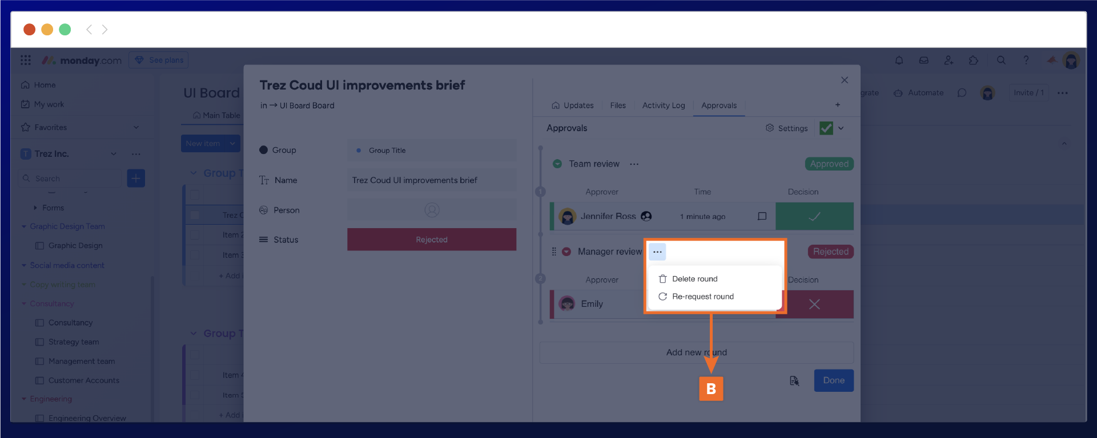Open the help question mark icon
Screen dimensions: 1097x438
[x=1026, y=60]
